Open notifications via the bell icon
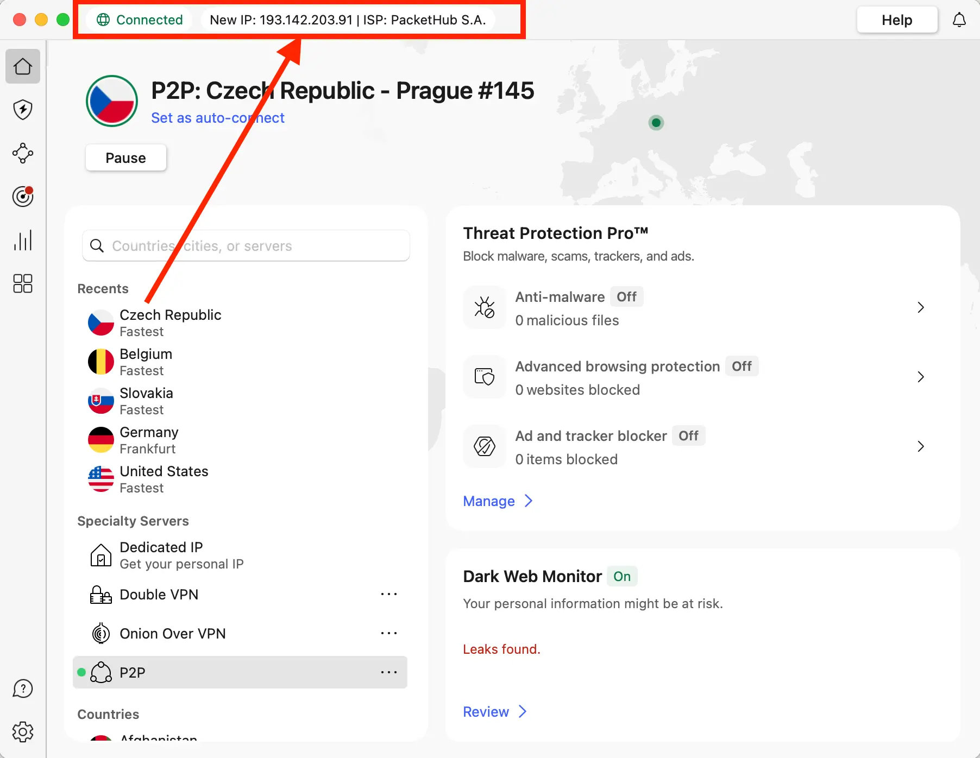 point(959,20)
